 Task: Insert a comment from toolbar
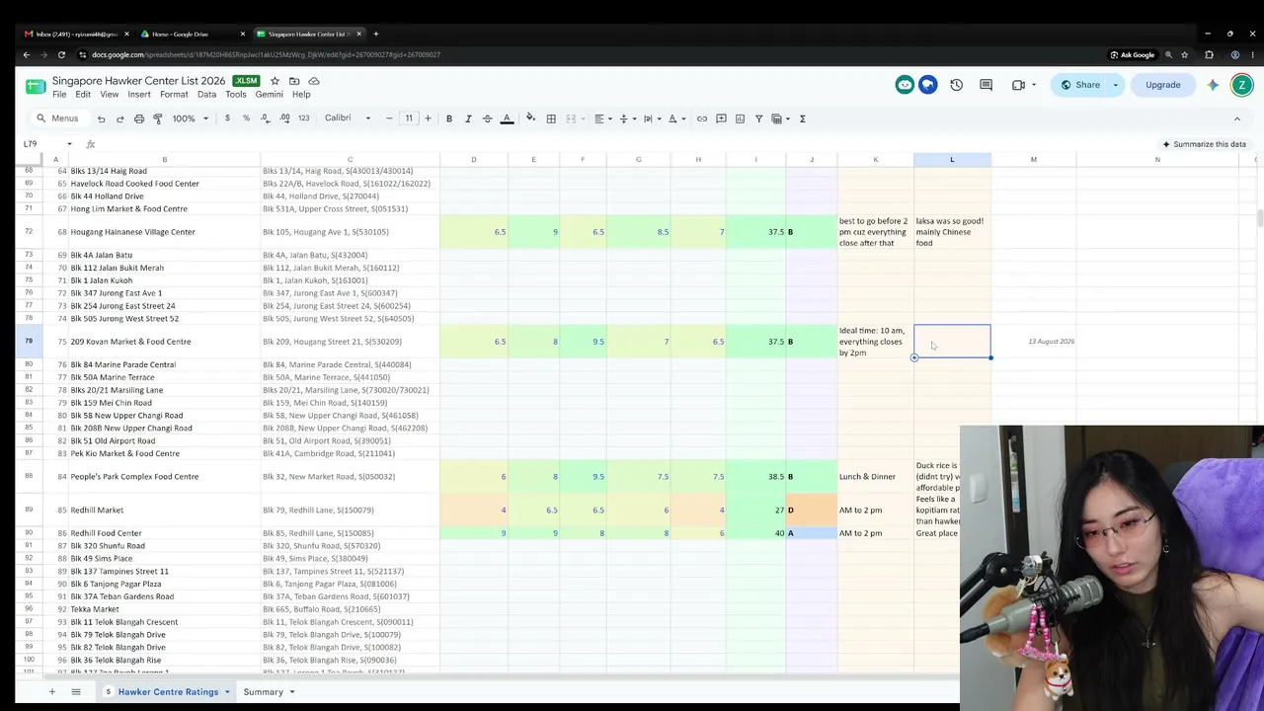pos(721,118)
